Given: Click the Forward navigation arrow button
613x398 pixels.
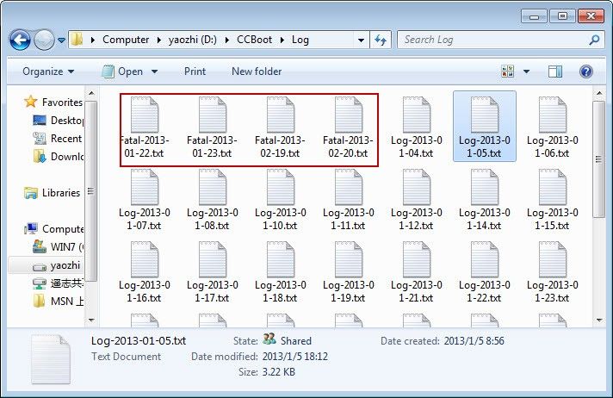Looking at the screenshot, I should [44, 40].
